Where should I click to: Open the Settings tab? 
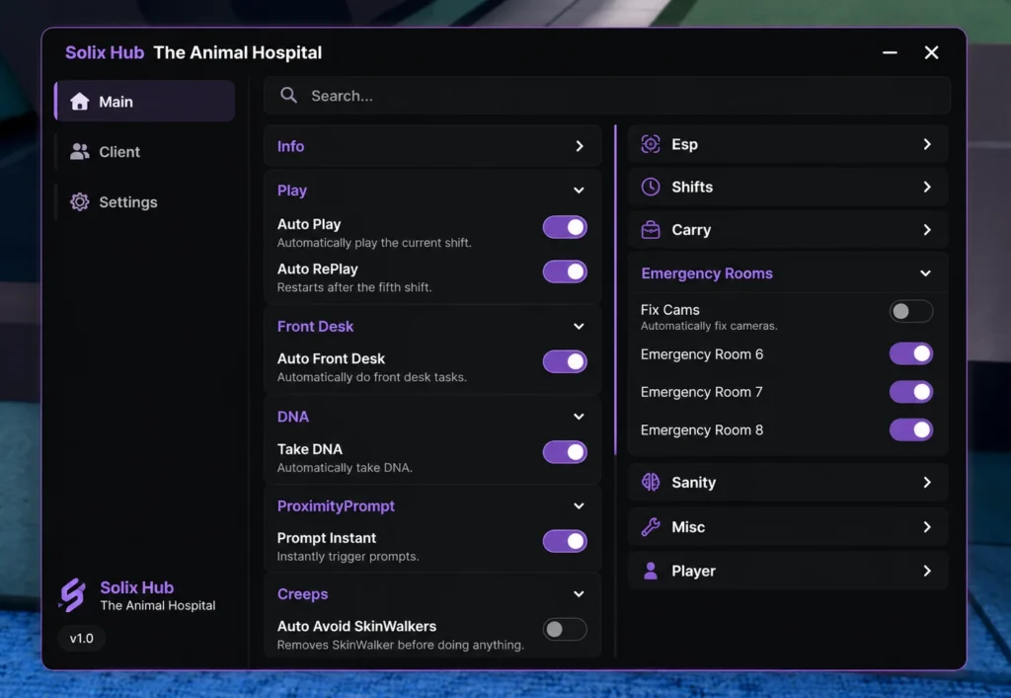click(145, 201)
